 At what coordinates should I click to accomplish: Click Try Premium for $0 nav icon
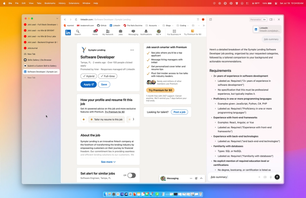pos(192,32)
